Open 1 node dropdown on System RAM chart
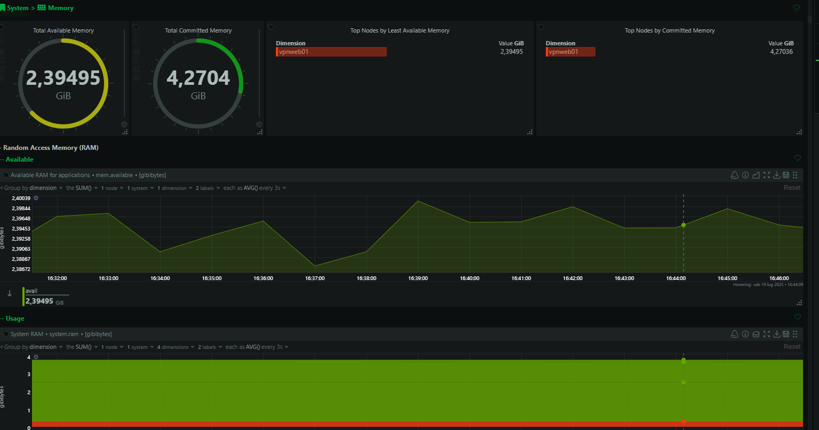Viewport: 819px width, 430px height. click(x=112, y=347)
